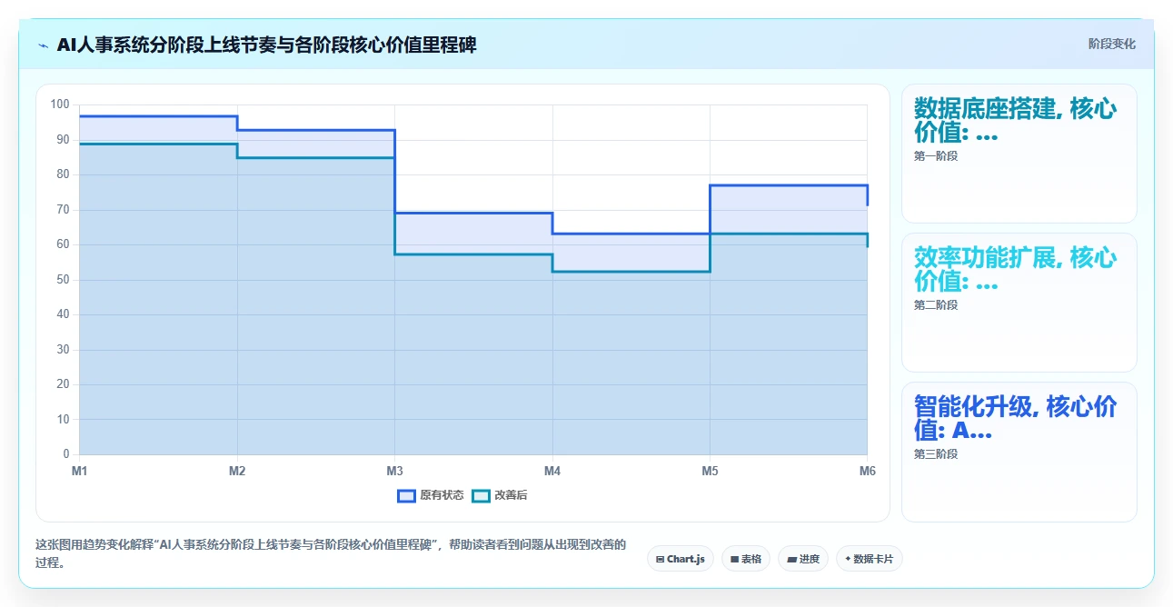Screen dimensions: 1173x607
Task: Click the 50 value on the y-axis
Action: click(63, 280)
